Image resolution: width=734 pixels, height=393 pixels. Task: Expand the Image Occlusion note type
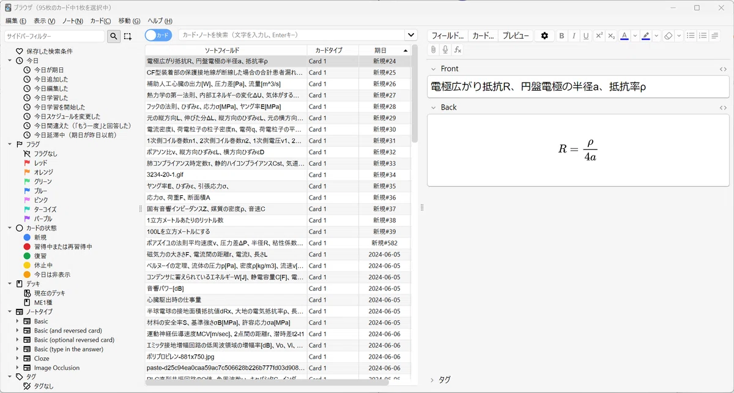coord(18,368)
